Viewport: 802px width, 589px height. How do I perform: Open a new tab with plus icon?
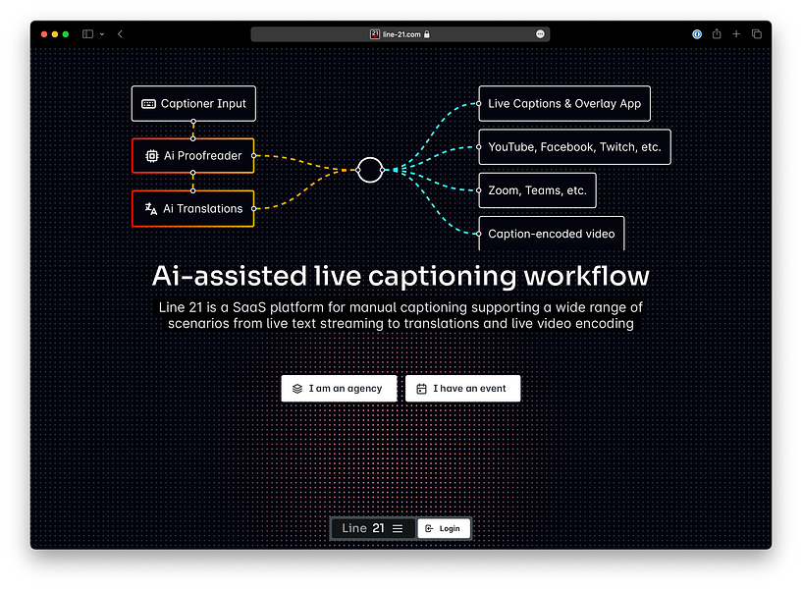click(736, 34)
